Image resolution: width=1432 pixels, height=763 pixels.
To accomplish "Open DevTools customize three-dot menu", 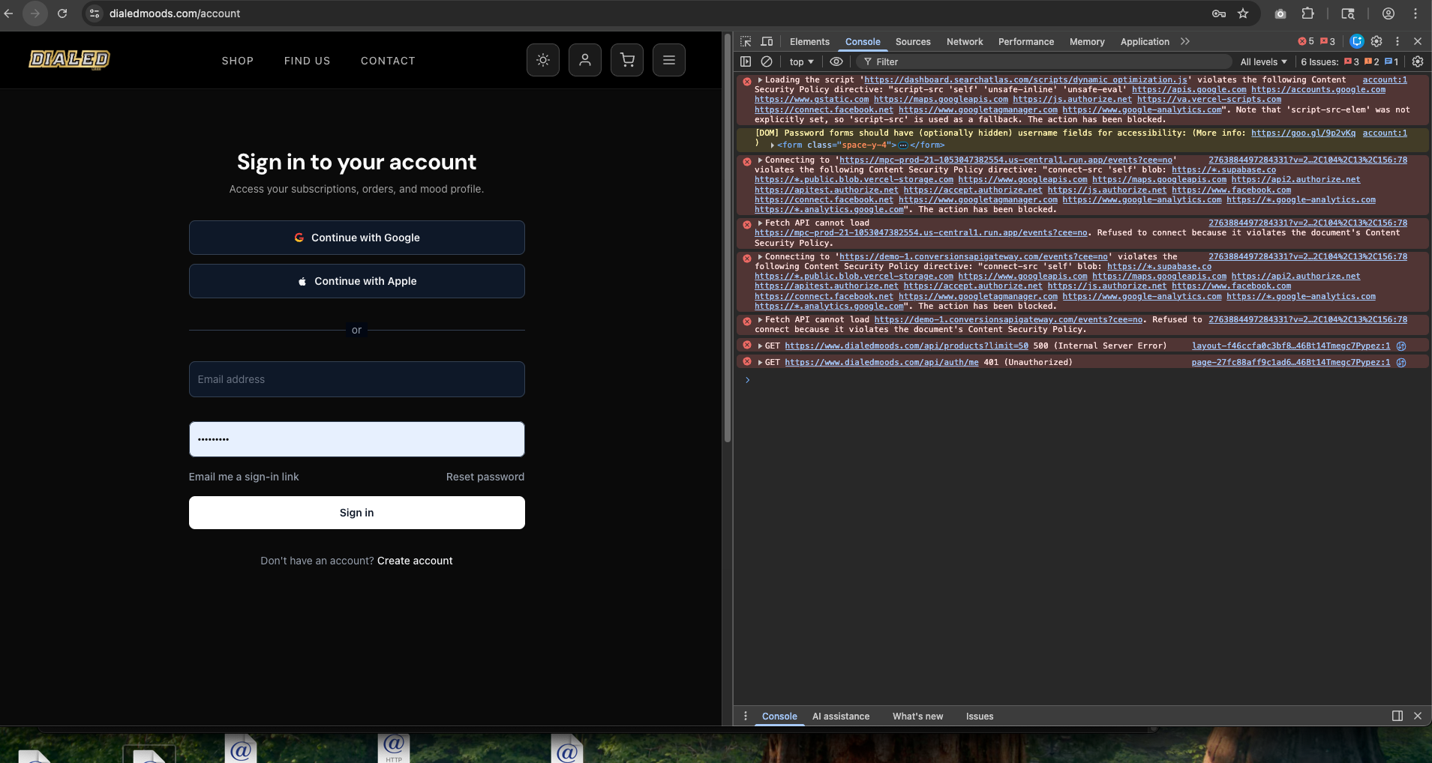I will point(1397,42).
